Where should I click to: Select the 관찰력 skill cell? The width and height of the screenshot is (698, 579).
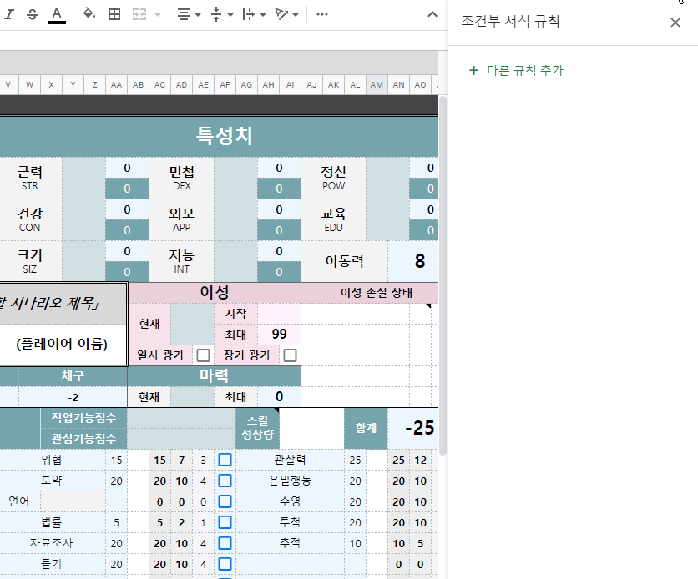tap(290, 460)
